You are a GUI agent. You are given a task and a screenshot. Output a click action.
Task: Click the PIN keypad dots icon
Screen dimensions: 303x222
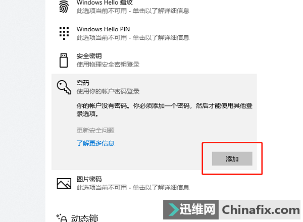point(64,33)
